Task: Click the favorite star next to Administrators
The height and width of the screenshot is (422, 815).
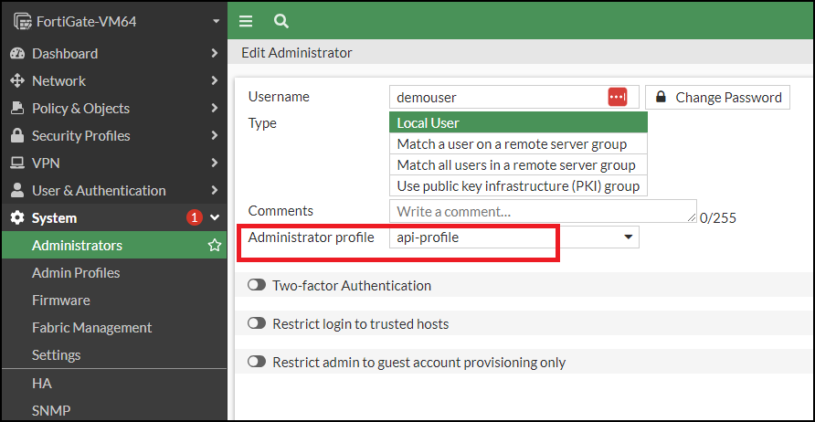Action: click(215, 246)
